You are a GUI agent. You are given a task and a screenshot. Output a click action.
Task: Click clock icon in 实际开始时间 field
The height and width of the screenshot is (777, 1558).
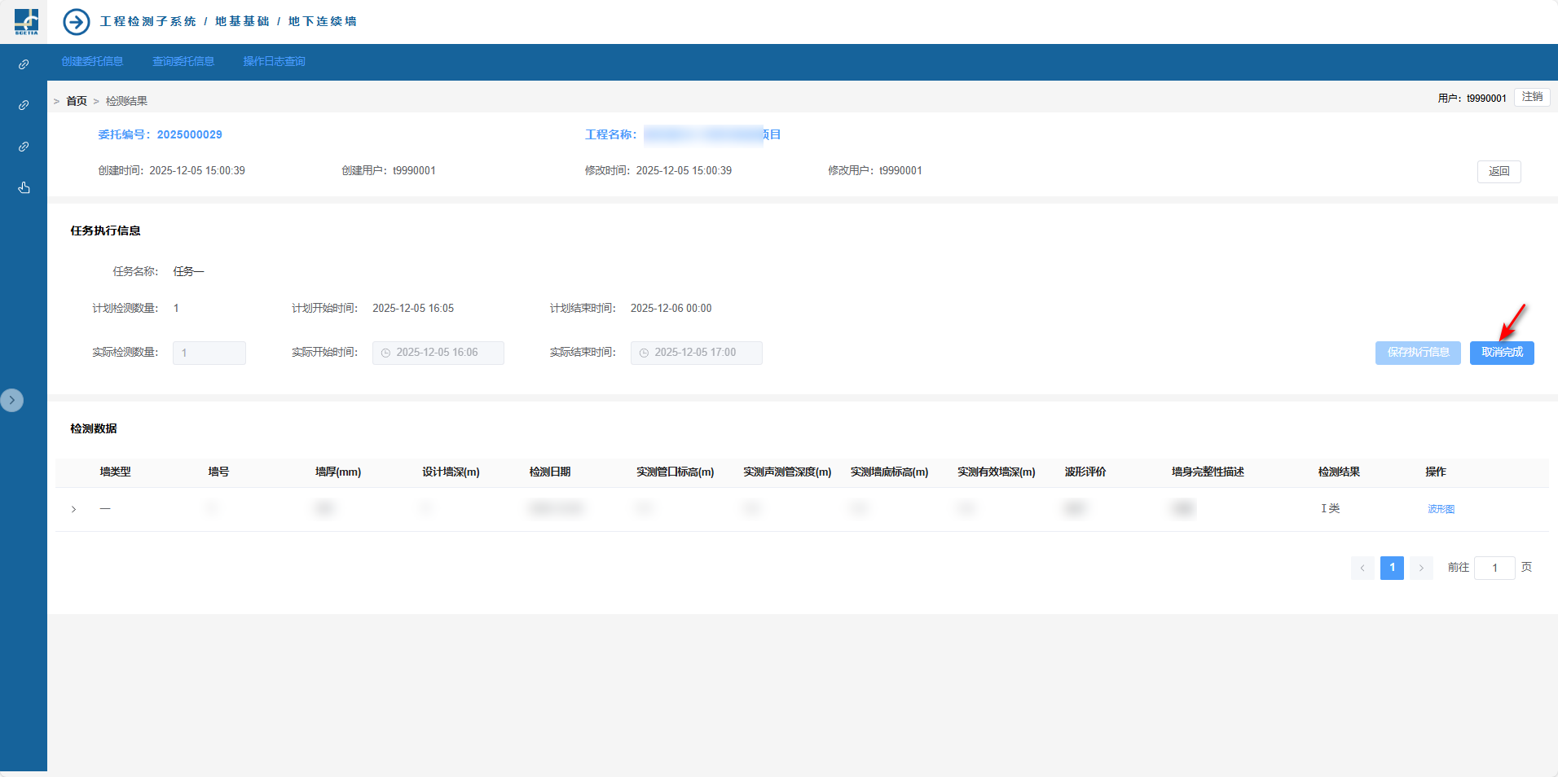point(385,353)
